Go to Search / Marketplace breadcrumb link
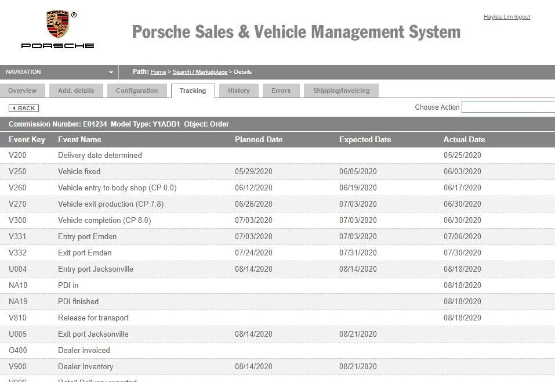This screenshot has width=555, height=382. point(200,72)
